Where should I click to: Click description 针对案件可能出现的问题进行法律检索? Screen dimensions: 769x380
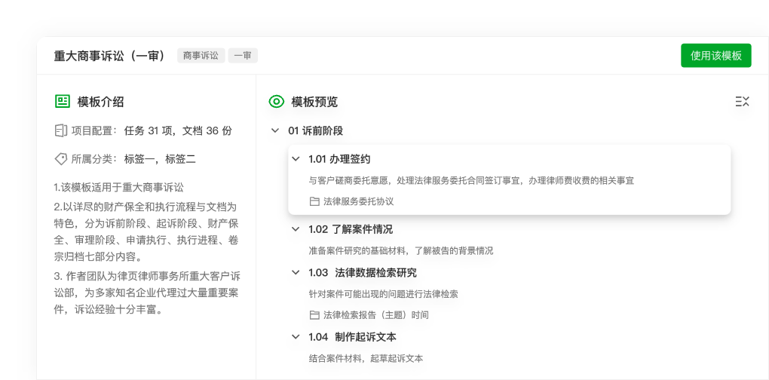(x=384, y=294)
